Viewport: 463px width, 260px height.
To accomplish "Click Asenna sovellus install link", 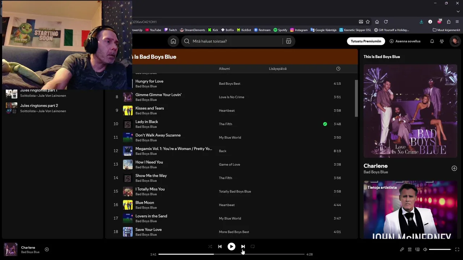I will pos(405,41).
